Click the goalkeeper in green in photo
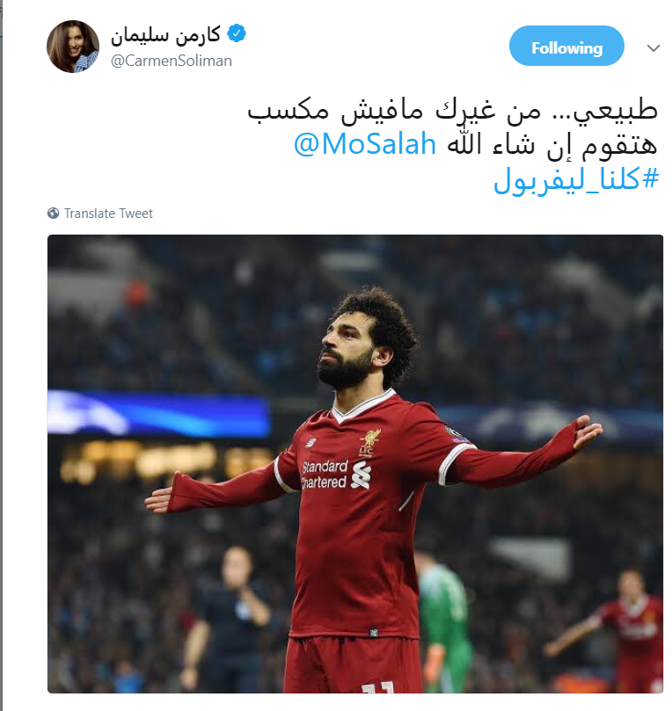This screenshot has width=672, height=711. pos(444,623)
